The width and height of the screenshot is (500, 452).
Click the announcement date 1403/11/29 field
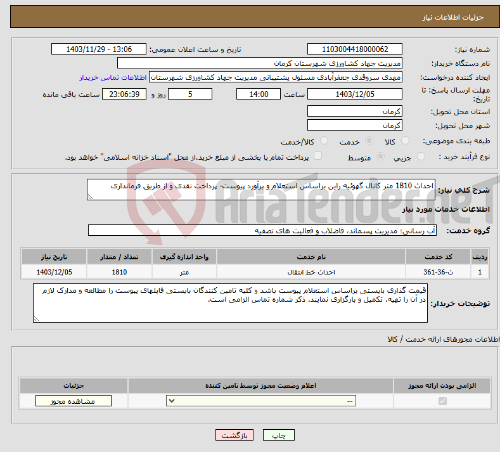tap(98, 49)
